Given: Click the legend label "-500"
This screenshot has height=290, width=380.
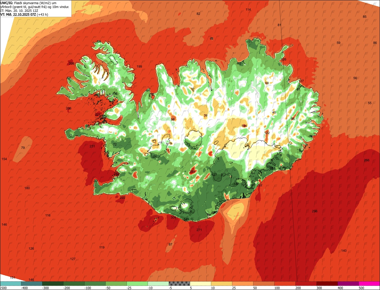Looking at the screenshot, I should pos(3,288).
